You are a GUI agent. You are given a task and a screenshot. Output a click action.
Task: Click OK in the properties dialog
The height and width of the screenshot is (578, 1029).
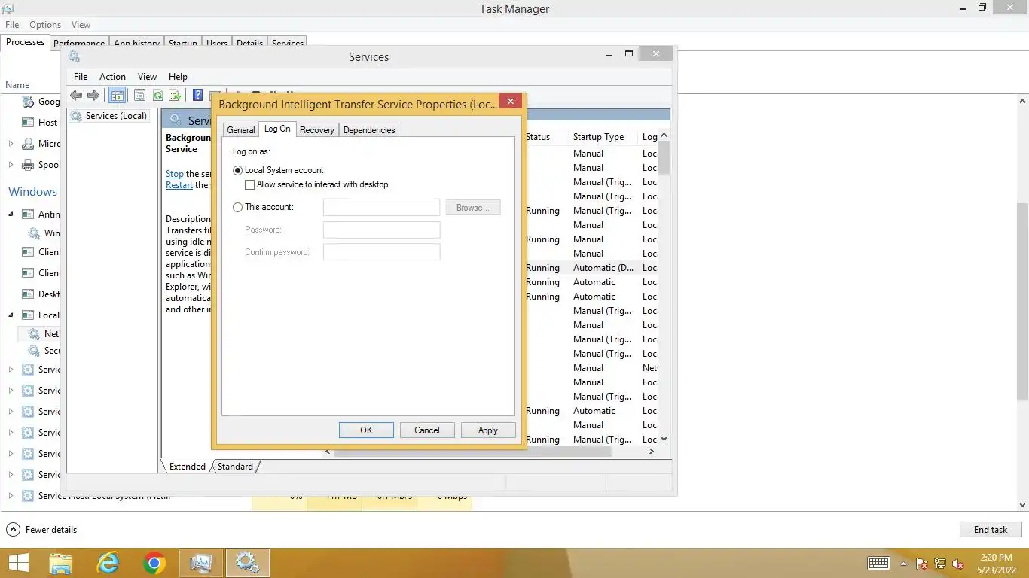(x=366, y=430)
